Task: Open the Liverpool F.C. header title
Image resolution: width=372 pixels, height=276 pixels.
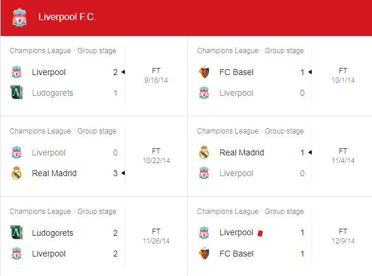Action: (x=67, y=17)
